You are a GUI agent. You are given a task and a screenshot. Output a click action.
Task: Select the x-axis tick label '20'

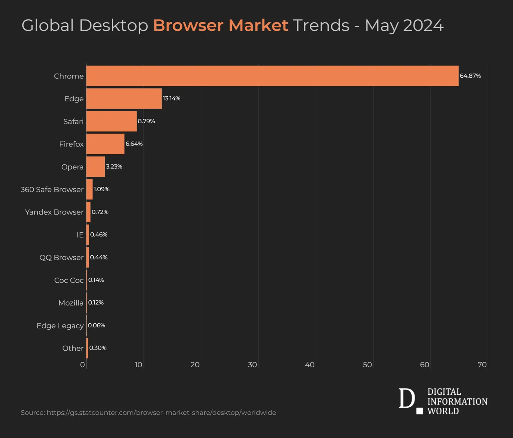click(x=195, y=365)
